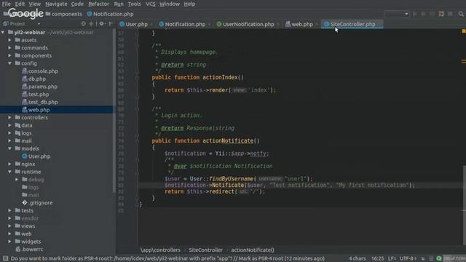The image size is (466, 262).
Task: Select the views folder in tree
Action: [28, 226]
